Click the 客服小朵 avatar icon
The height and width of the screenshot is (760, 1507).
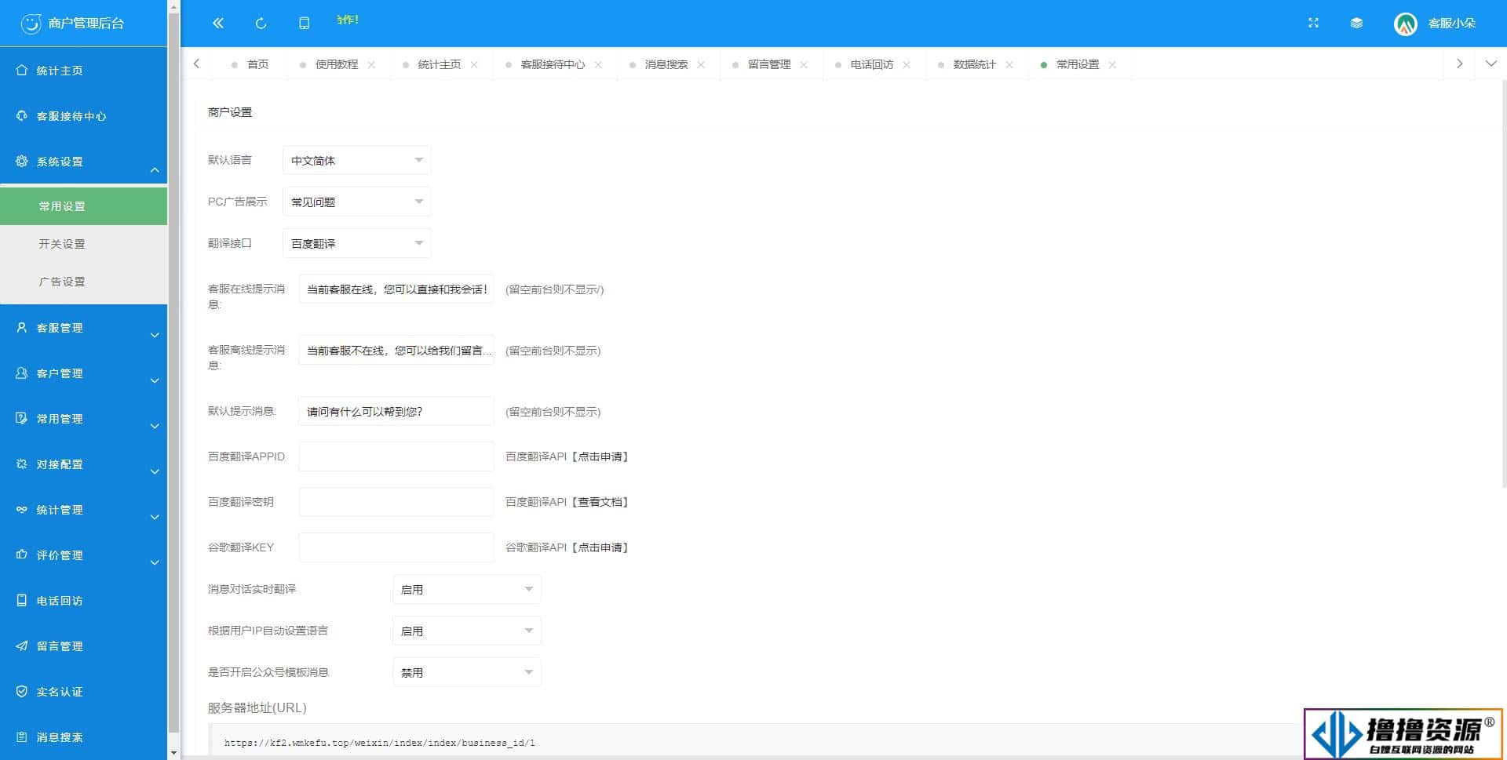(1405, 24)
